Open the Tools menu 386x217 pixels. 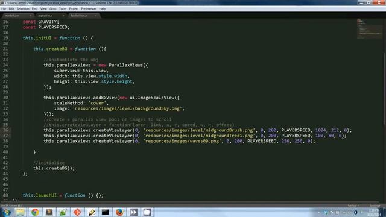click(63, 9)
